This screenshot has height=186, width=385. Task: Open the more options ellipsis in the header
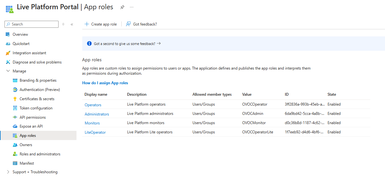(x=132, y=7)
